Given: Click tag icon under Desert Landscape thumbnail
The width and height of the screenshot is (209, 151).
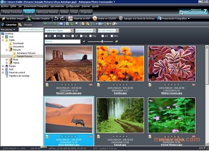Looking at the screenshot, I should coord(91,84).
